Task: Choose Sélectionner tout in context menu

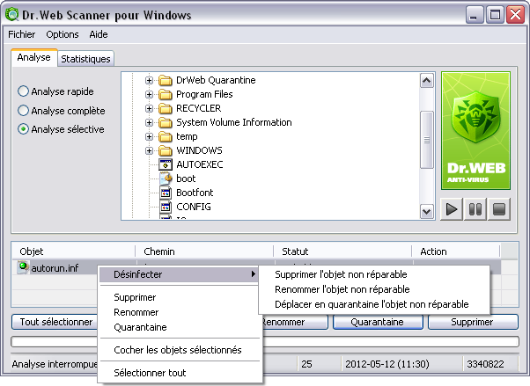Action: point(180,373)
